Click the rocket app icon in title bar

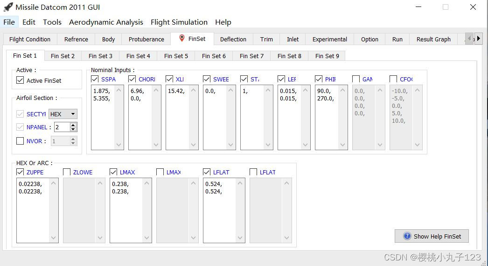(x=8, y=7)
